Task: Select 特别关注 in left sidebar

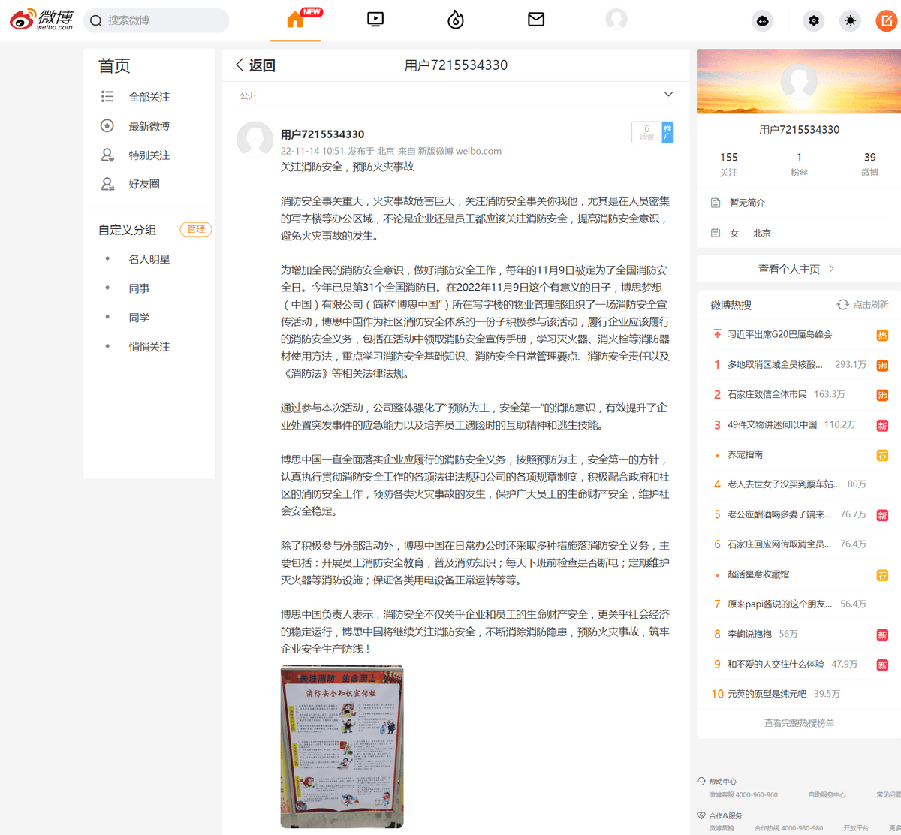Action: (x=149, y=155)
